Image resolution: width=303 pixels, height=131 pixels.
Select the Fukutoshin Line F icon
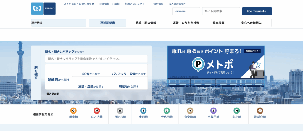pyautogui.click(x=260, y=111)
